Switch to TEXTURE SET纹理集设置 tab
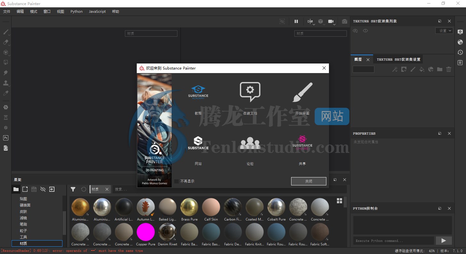The height and width of the screenshot is (254, 466). [x=398, y=59]
